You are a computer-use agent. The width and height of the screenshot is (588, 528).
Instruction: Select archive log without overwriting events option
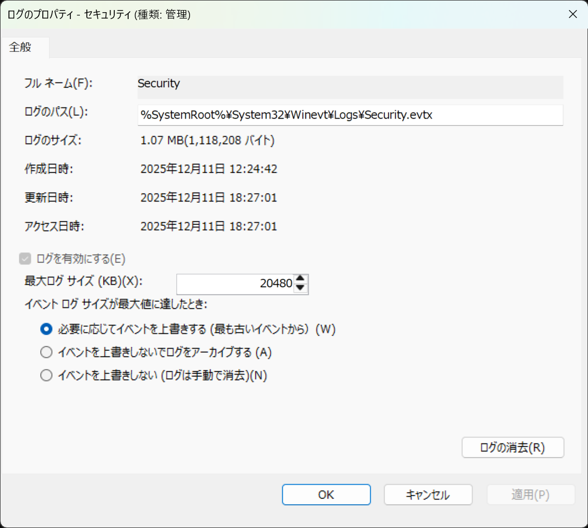click(46, 352)
